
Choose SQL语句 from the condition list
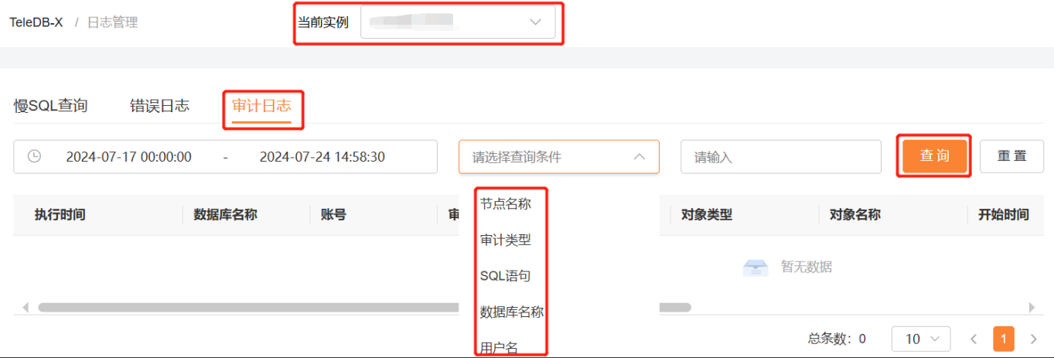tap(506, 276)
